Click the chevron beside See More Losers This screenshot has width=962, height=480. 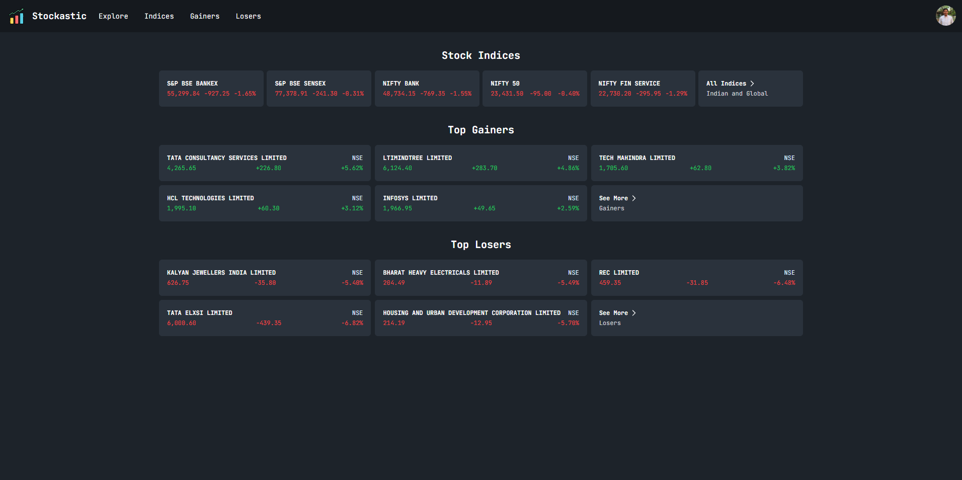point(634,313)
